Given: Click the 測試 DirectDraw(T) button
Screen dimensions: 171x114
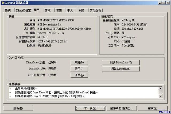Looking at the screenshot, I should [x=121, y=63].
